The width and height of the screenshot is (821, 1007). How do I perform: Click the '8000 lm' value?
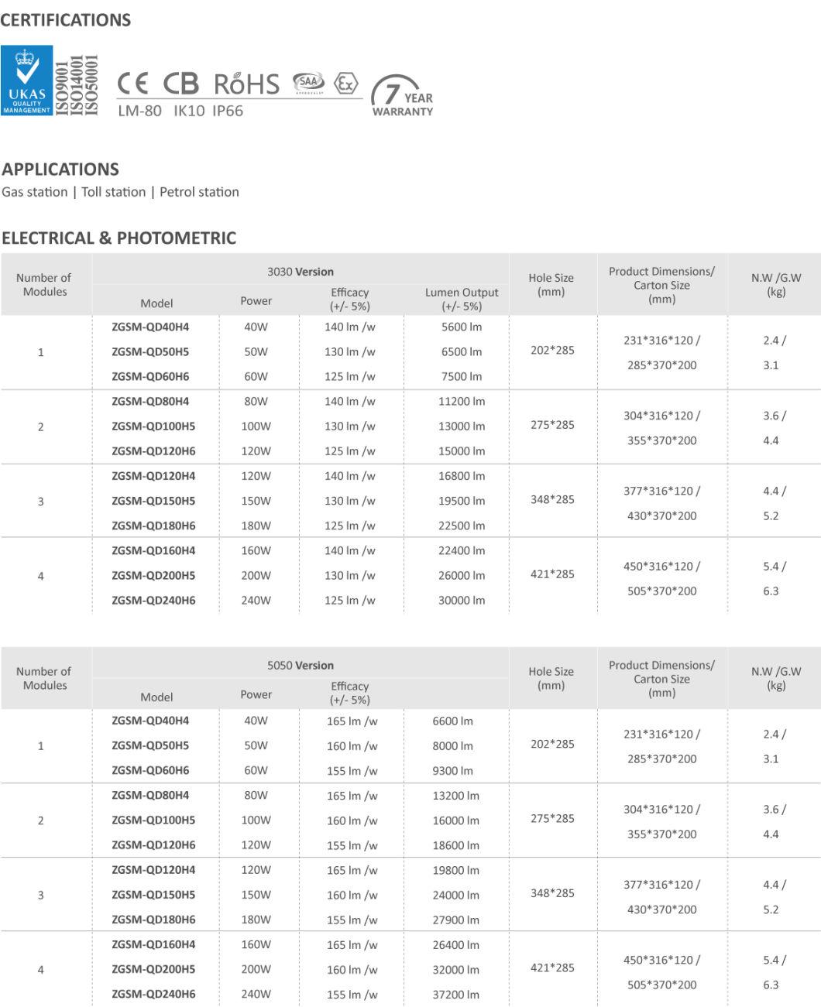point(452,745)
